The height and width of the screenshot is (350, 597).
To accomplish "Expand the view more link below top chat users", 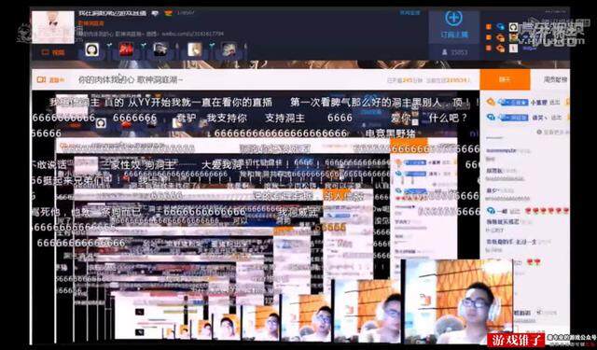I will [x=553, y=132].
